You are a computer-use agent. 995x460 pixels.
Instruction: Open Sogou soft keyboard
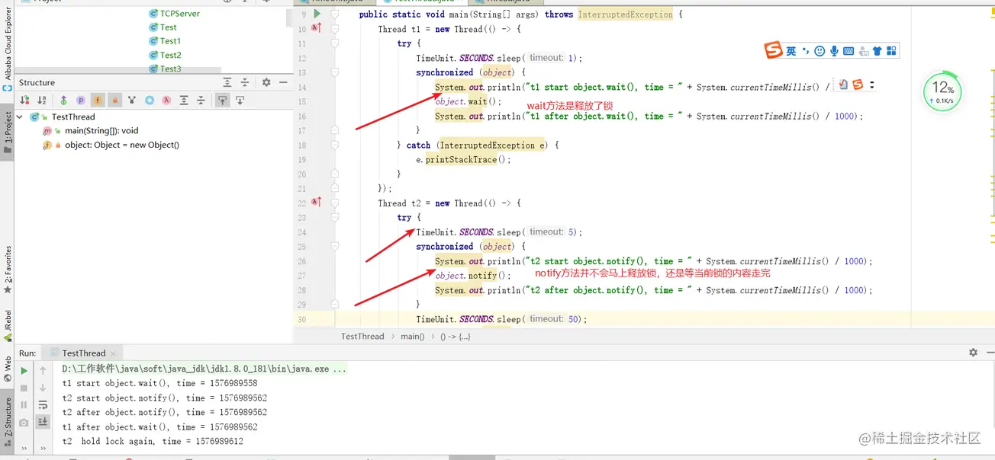click(x=848, y=51)
